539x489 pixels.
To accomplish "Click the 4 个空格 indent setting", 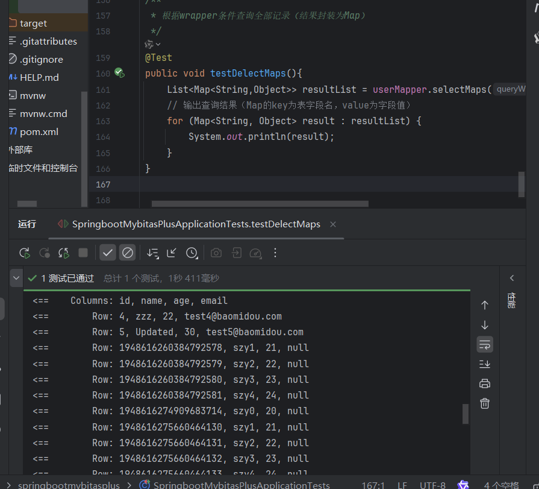I will point(501,485).
